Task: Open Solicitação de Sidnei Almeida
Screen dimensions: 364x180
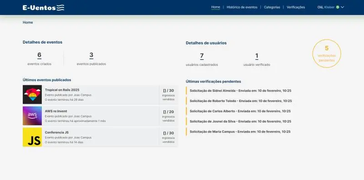Action: click(241, 91)
